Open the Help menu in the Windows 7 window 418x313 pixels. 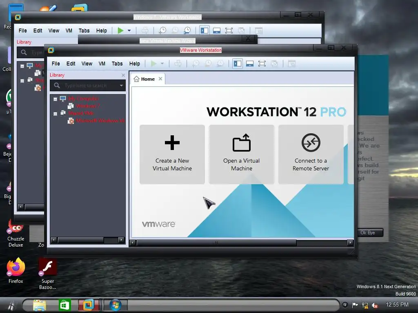coord(102,31)
